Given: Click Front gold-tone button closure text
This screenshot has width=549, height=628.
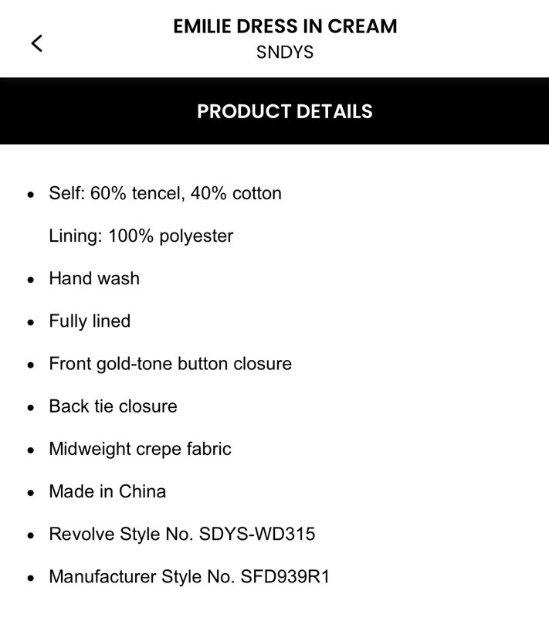Looking at the screenshot, I should (x=170, y=364).
